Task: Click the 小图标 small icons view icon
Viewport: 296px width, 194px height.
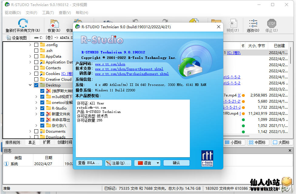Action: 227,142
